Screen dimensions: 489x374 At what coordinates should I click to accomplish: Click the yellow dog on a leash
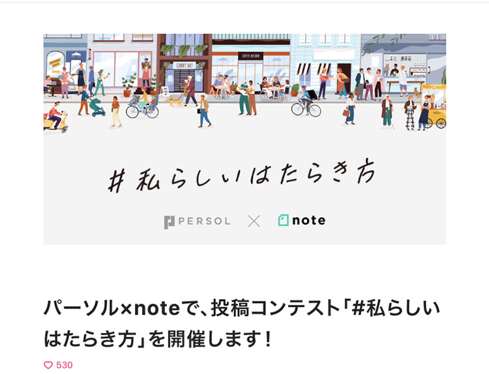pos(176,102)
